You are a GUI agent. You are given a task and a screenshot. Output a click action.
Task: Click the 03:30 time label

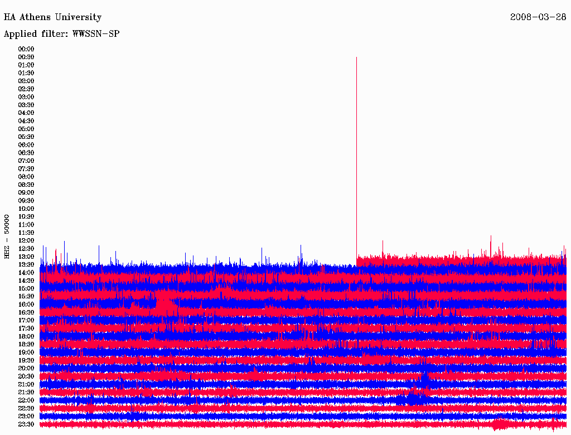[26, 105]
